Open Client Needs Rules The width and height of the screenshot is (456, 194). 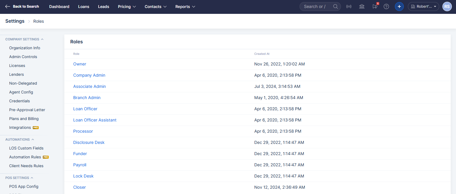26,166
